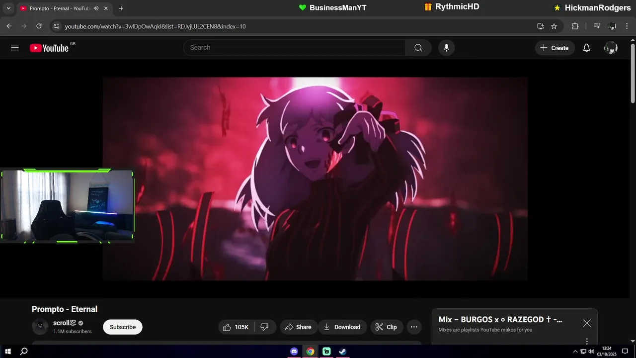Image resolution: width=636 pixels, height=358 pixels.
Task: Open network status tray icon
Action: (583, 352)
